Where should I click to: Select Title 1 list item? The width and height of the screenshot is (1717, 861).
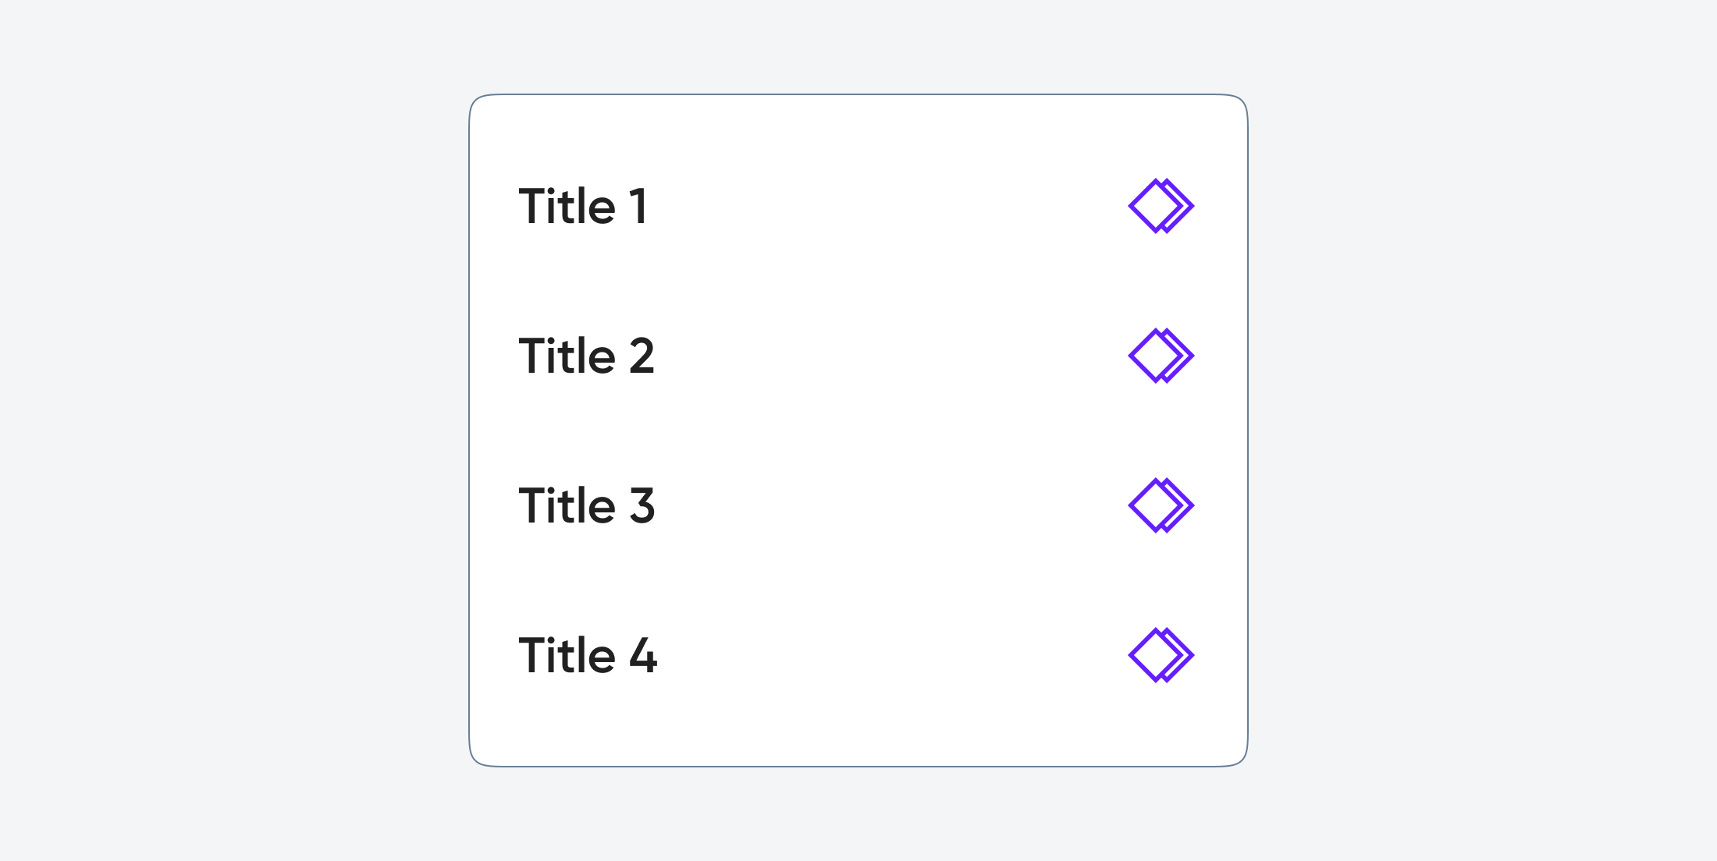click(x=857, y=204)
